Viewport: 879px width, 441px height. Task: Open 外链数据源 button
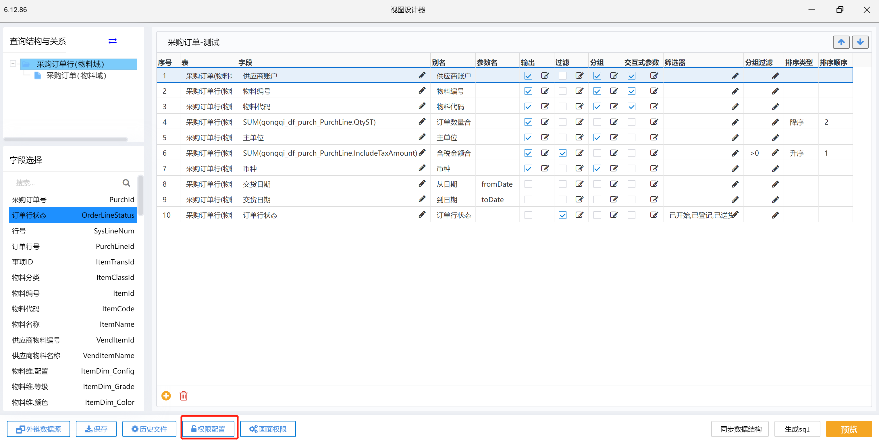(x=38, y=429)
